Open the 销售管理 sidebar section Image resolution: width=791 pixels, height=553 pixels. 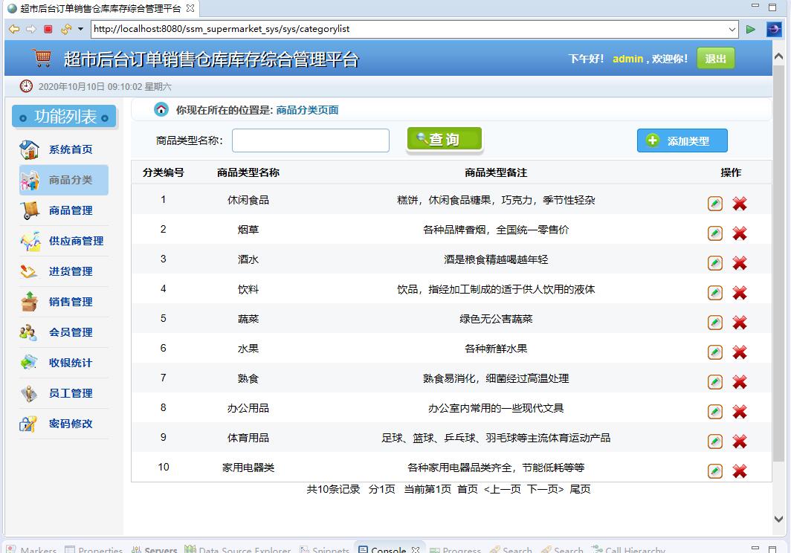(x=71, y=302)
